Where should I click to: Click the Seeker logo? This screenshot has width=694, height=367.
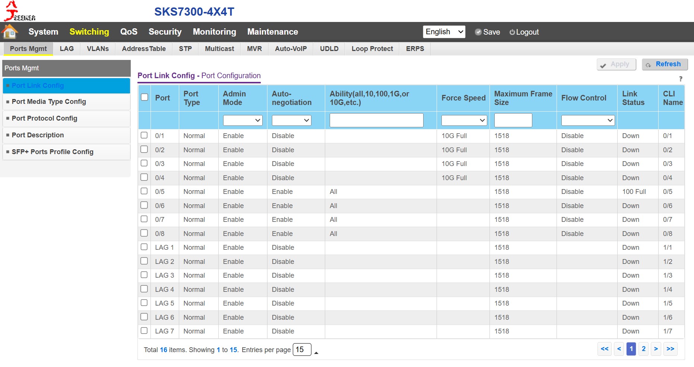click(19, 11)
